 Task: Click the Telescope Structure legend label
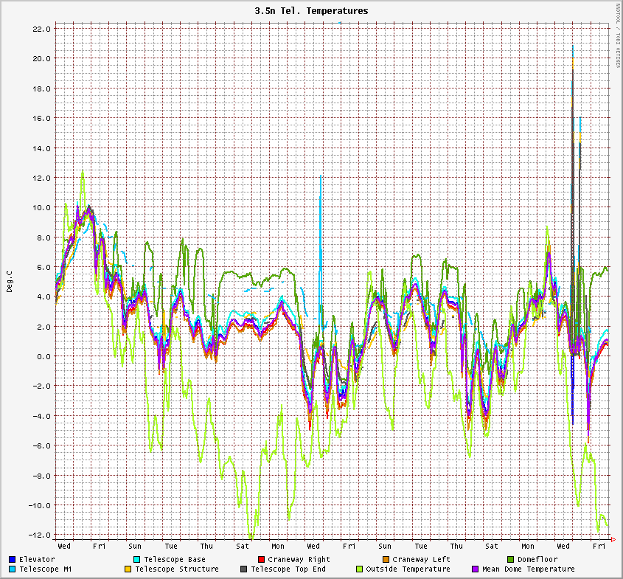tap(176, 569)
